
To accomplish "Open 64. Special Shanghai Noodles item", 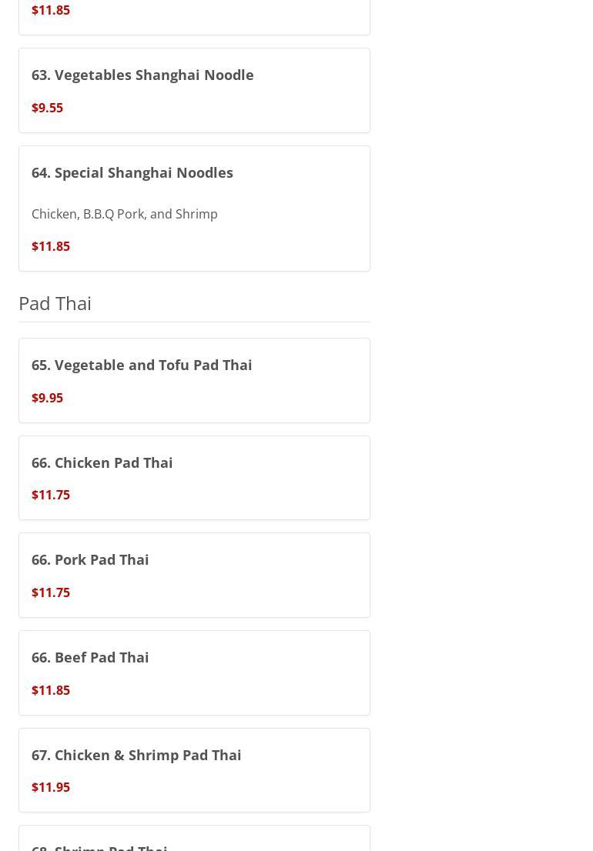I will (x=132, y=172).
